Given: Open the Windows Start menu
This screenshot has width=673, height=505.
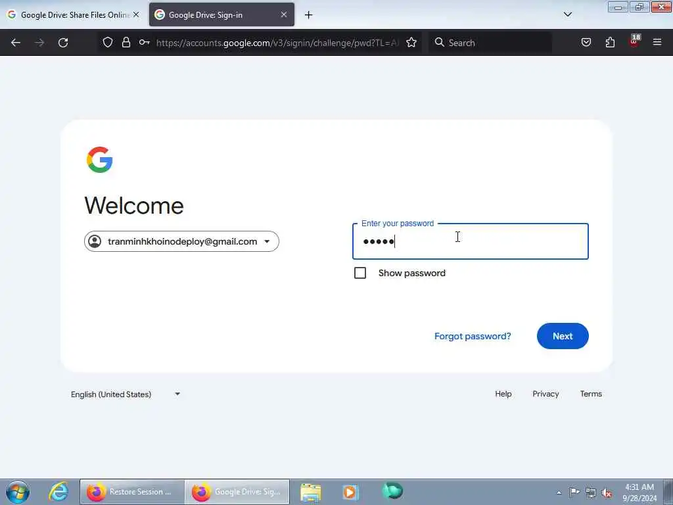Looking at the screenshot, I should [x=18, y=492].
